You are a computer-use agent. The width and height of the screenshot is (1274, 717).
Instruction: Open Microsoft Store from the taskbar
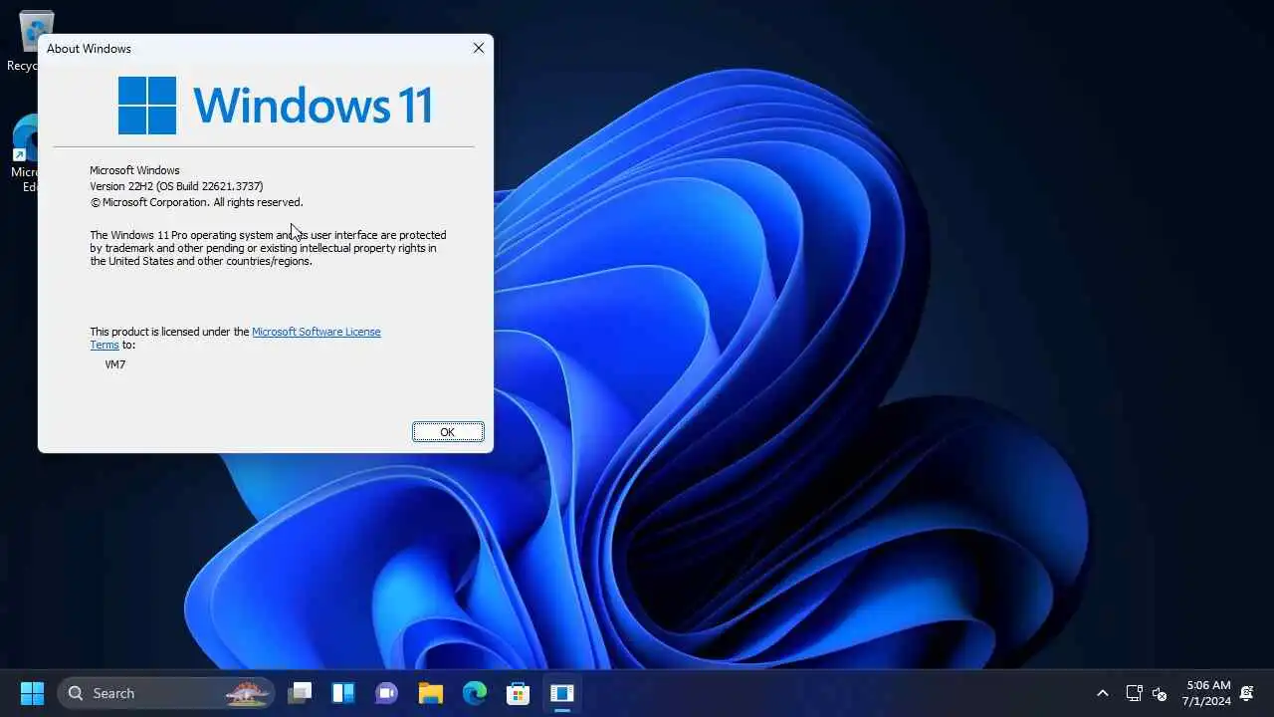(x=518, y=693)
